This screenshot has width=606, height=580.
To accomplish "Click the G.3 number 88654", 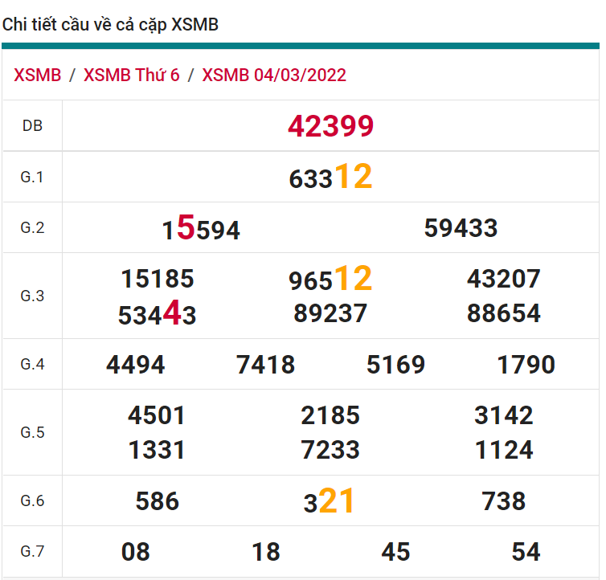I will click(x=503, y=313).
